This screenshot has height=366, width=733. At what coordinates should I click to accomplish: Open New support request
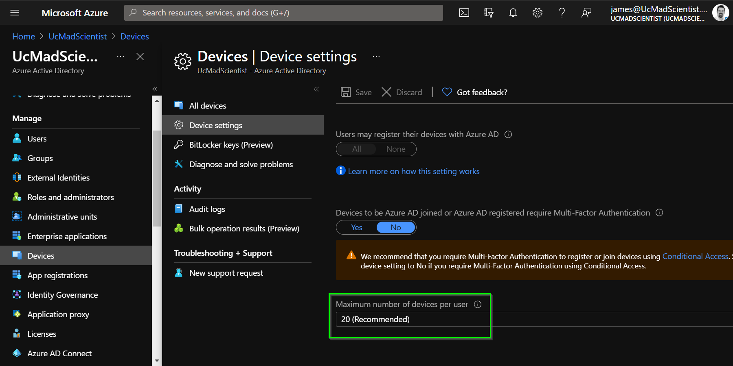pyautogui.click(x=243, y=272)
